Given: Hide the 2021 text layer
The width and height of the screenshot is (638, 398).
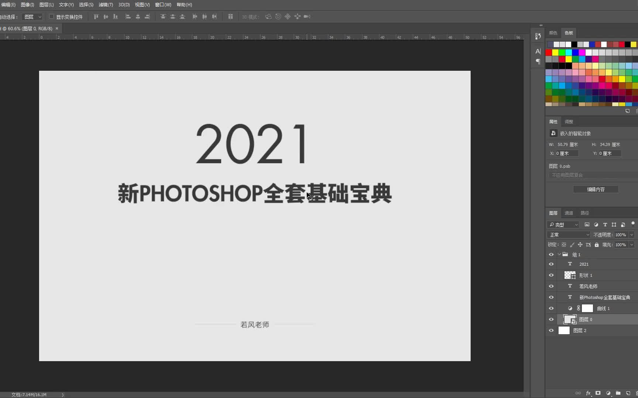Looking at the screenshot, I should click(x=551, y=264).
